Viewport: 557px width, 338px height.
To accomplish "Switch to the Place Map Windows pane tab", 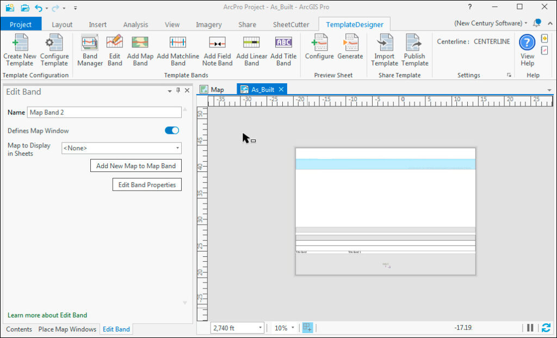I will pyautogui.click(x=67, y=329).
